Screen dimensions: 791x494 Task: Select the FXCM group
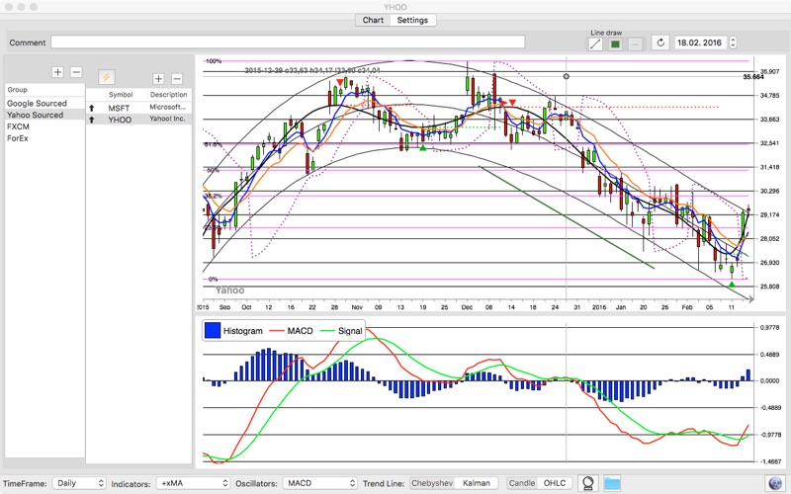[19, 126]
